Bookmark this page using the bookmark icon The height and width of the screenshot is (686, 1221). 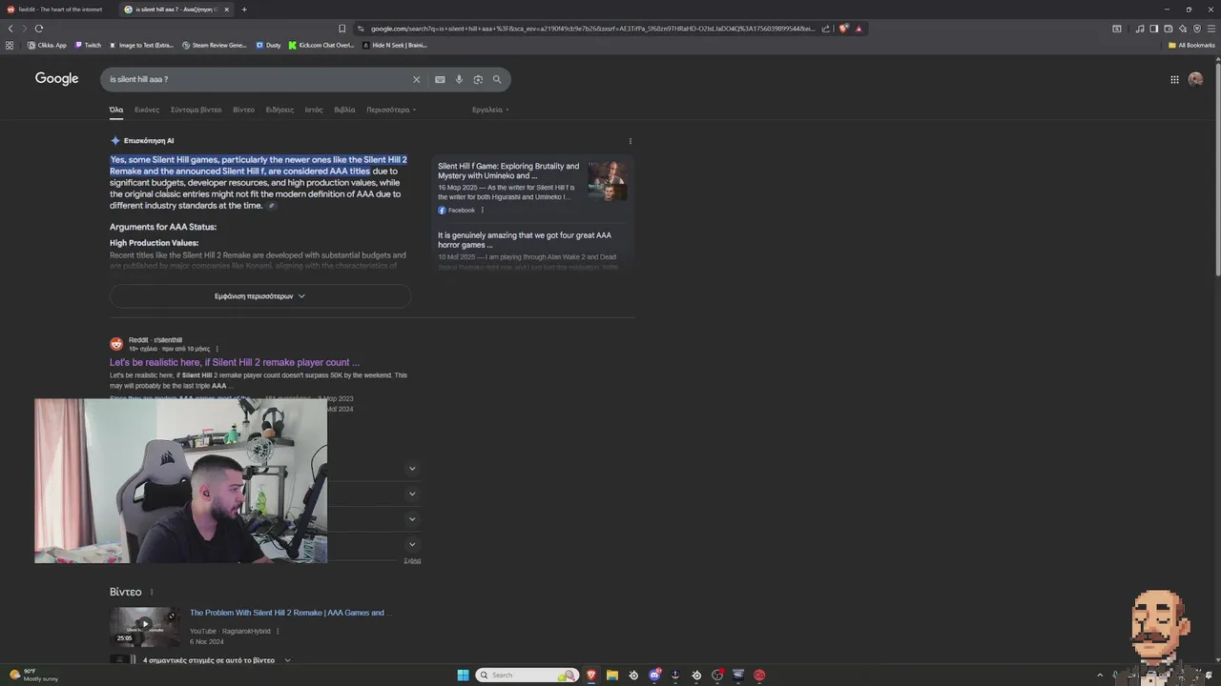pos(342,29)
